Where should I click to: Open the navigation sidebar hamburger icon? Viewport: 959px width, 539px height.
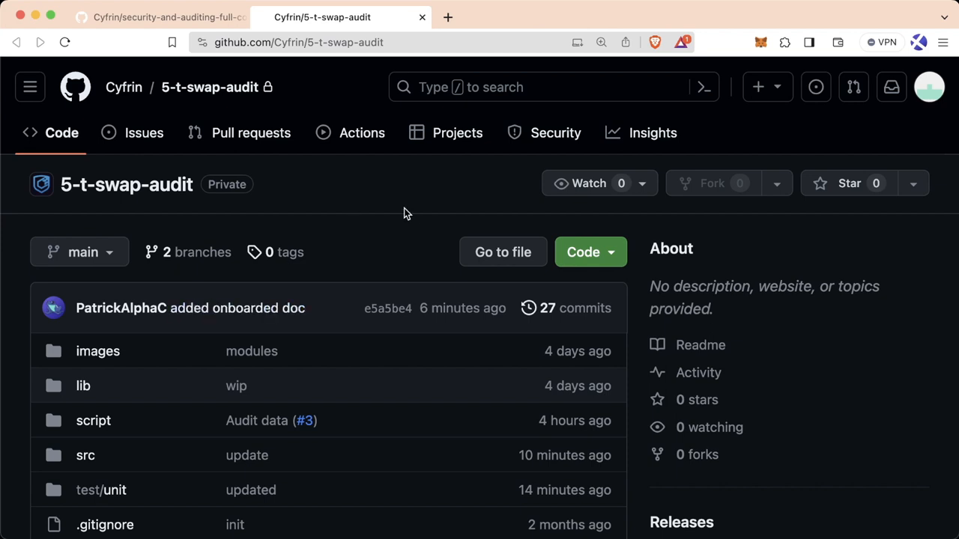click(x=30, y=87)
